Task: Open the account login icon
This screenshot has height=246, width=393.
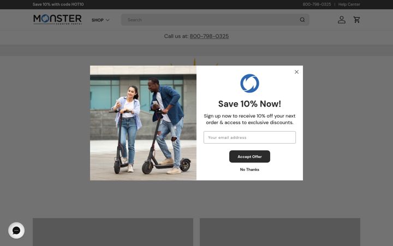Action: [x=342, y=20]
